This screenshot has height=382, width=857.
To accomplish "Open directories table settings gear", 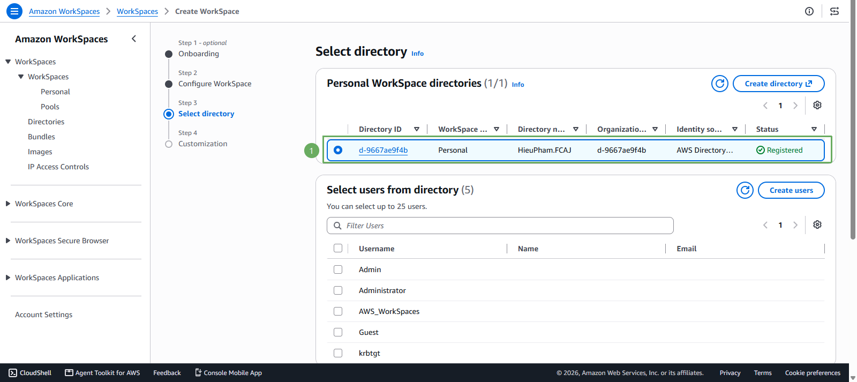I will coord(817,105).
